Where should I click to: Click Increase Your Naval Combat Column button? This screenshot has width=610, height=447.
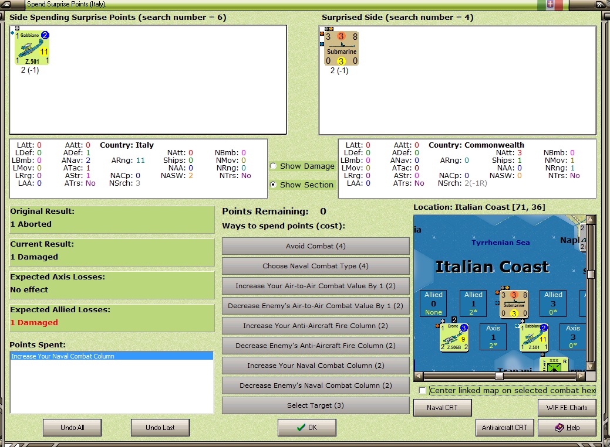315,366
